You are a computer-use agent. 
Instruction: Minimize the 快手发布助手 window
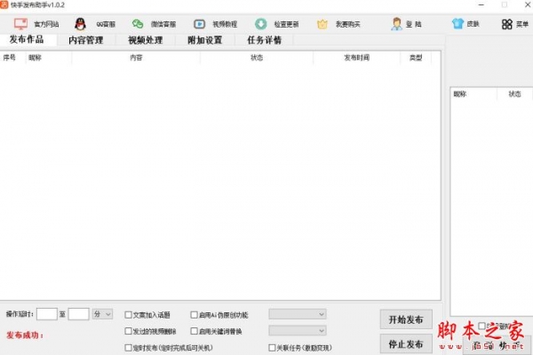click(481, 4)
